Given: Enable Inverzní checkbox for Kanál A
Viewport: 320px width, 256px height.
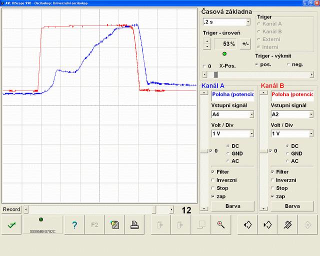Looking at the screenshot, I should coord(213,180).
